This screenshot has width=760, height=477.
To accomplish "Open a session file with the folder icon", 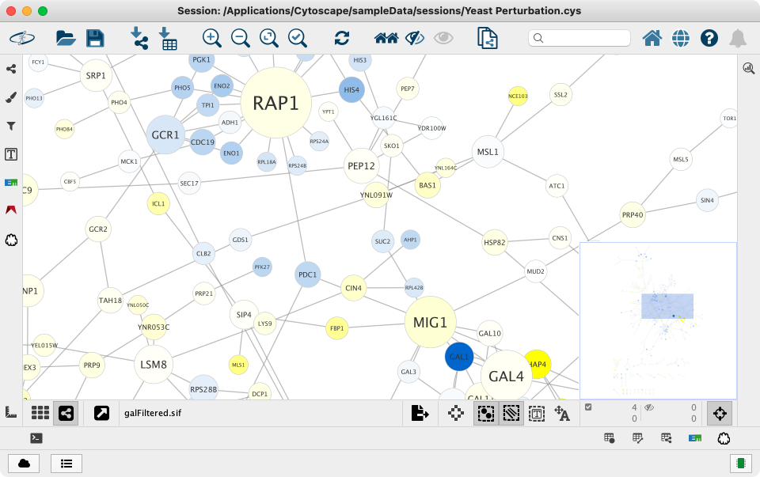I will [x=65, y=38].
